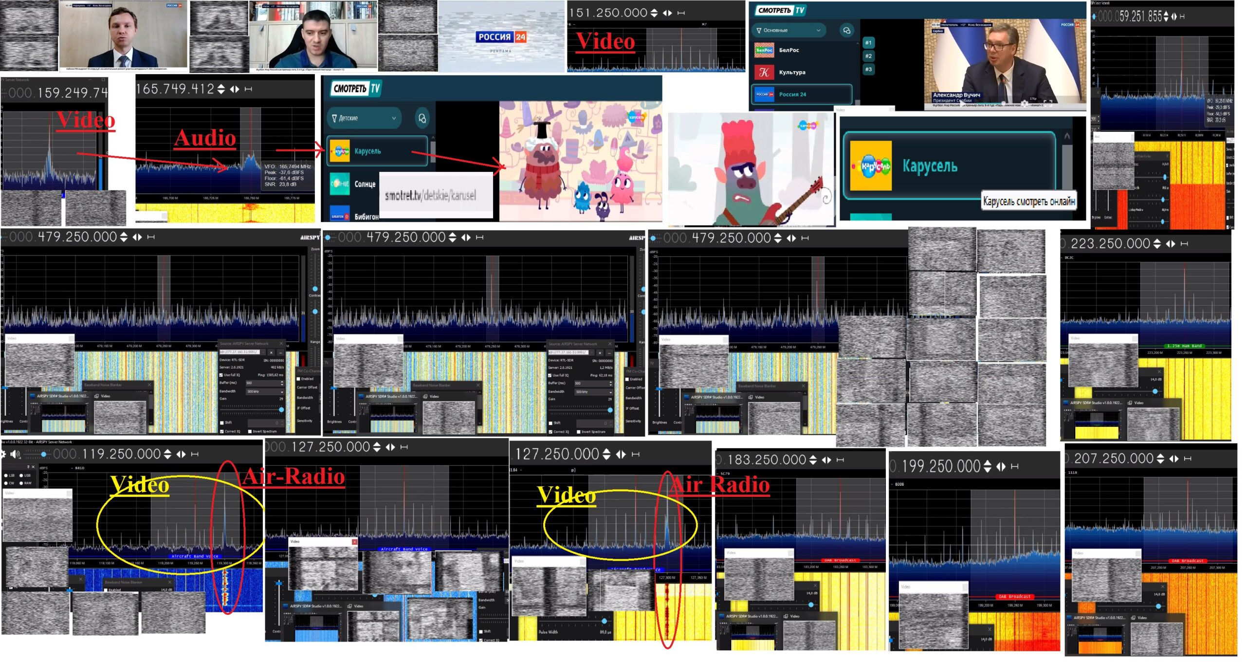Click center-tuning arrows icon next to 151.250.000
This screenshot has height=662, width=1246.
667,13
